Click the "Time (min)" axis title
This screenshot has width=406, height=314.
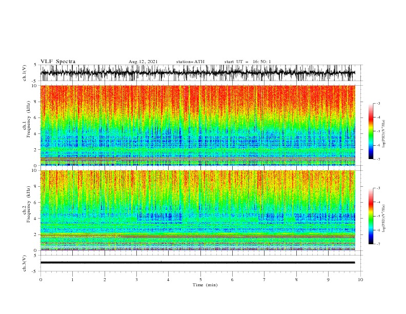[205, 285]
